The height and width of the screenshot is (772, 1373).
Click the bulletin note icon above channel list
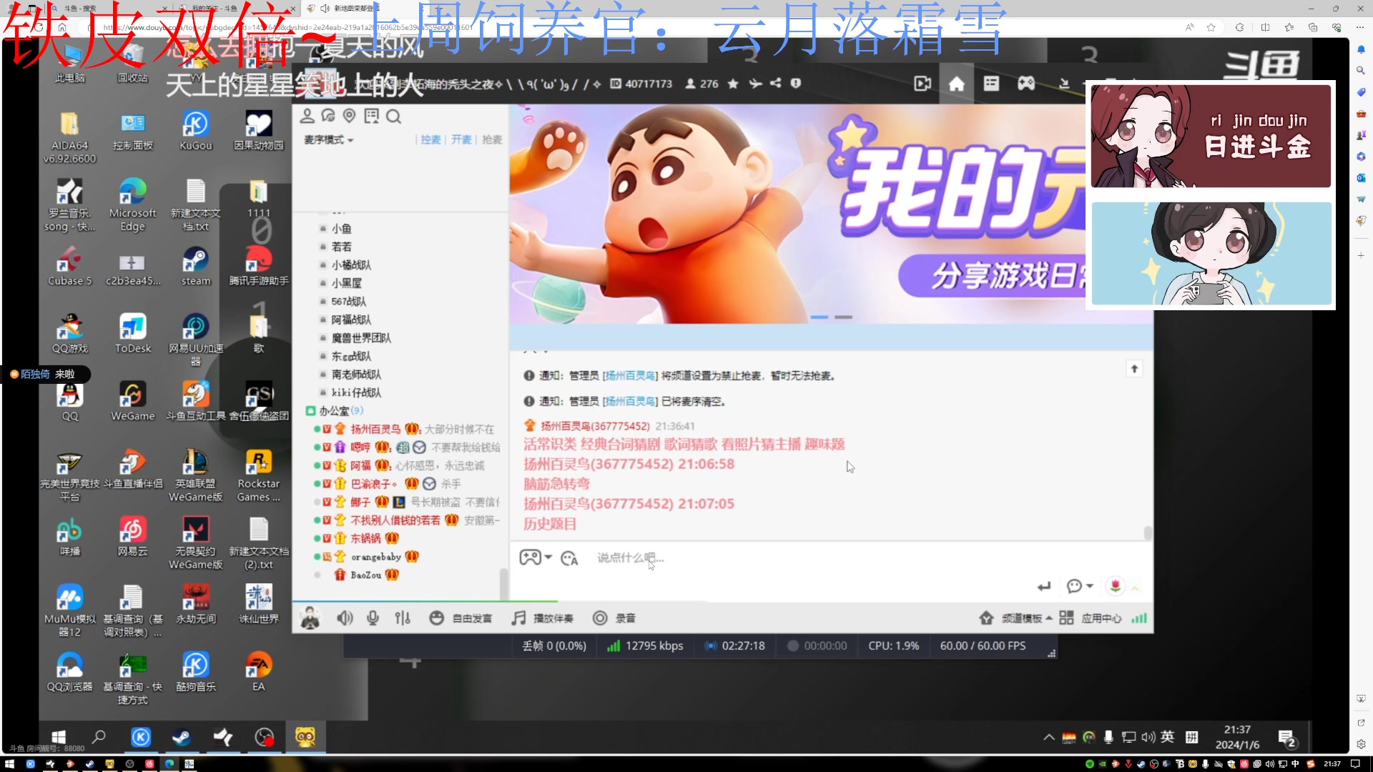click(371, 116)
